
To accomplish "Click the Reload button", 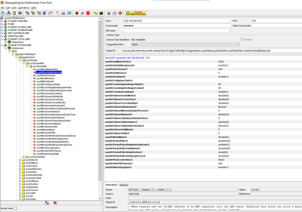I will [246, 40].
